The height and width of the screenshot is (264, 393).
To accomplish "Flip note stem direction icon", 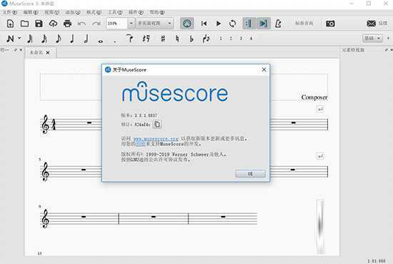I will click(x=206, y=39).
